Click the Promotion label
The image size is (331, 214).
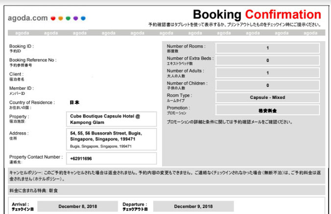point(178,108)
